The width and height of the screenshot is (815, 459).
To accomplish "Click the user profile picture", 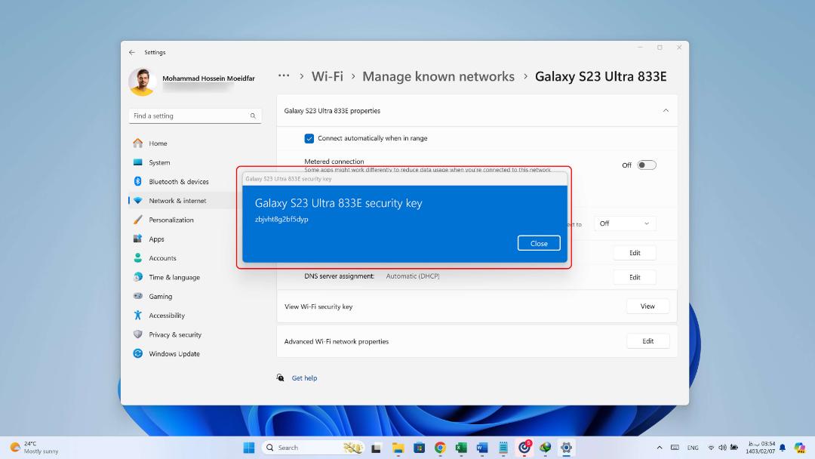I will (x=142, y=82).
